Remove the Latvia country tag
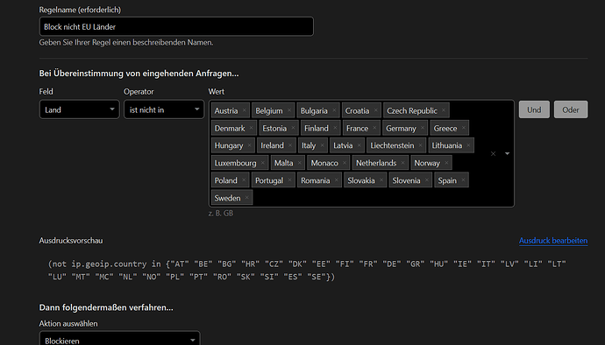The image size is (605, 345). tap(359, 145)
